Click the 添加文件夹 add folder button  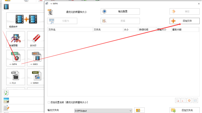coord(184,110)
